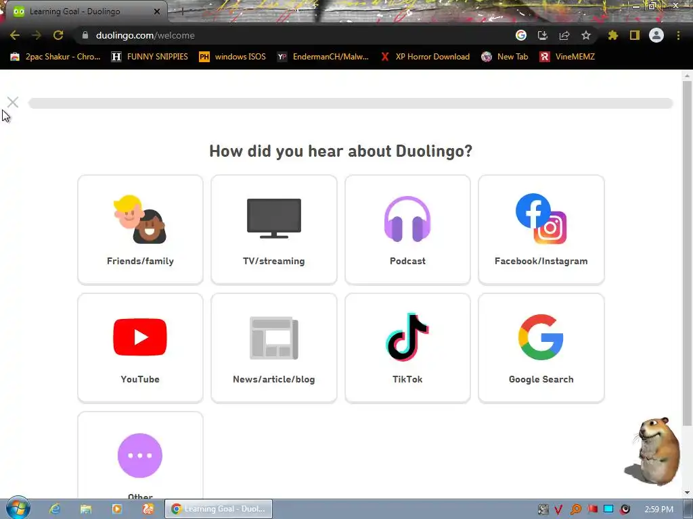Screen dimensions: 693x519
Task: Open the New Tab bookmark
Action: point(505,57)
